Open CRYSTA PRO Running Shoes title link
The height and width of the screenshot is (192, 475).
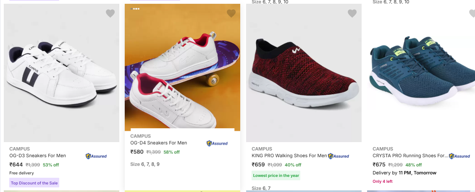tap(410, 156)
